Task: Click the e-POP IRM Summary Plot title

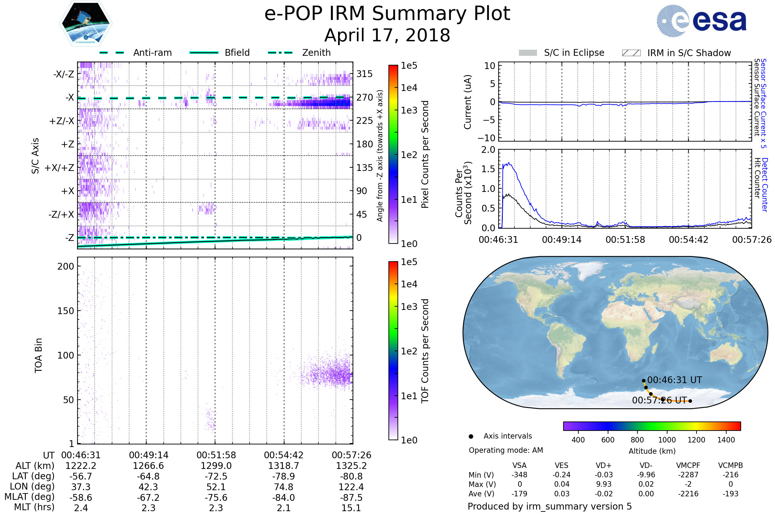Action: click(387, 14)
